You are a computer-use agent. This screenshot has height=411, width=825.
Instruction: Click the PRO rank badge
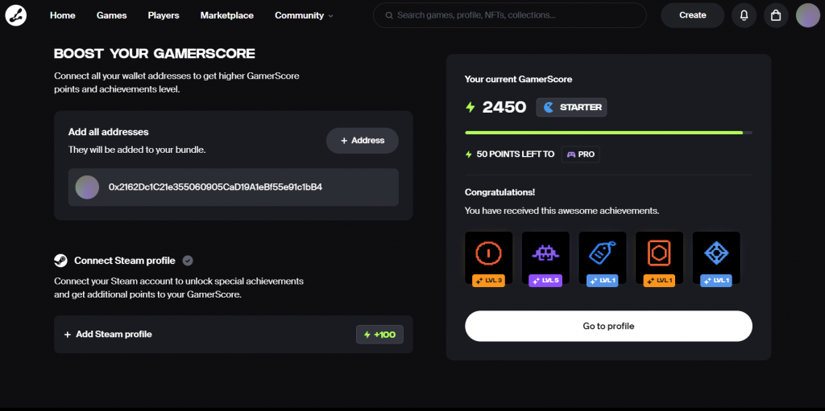pyautogui.click(x=580, y=154)
